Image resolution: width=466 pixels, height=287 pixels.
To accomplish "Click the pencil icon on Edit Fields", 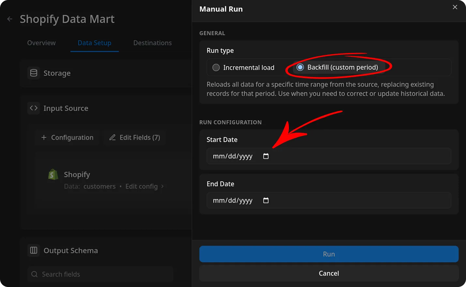I will (x=112, y=137).
